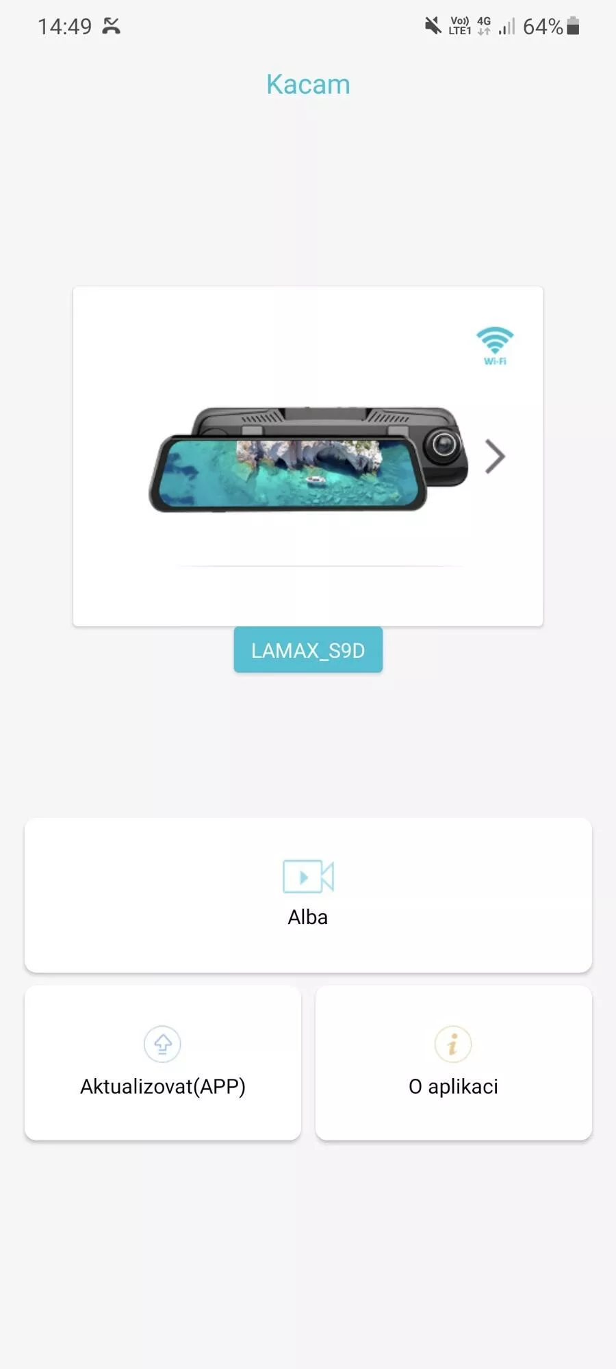
Task: Tap the signal strength bars icon
Action: point(506,26)
